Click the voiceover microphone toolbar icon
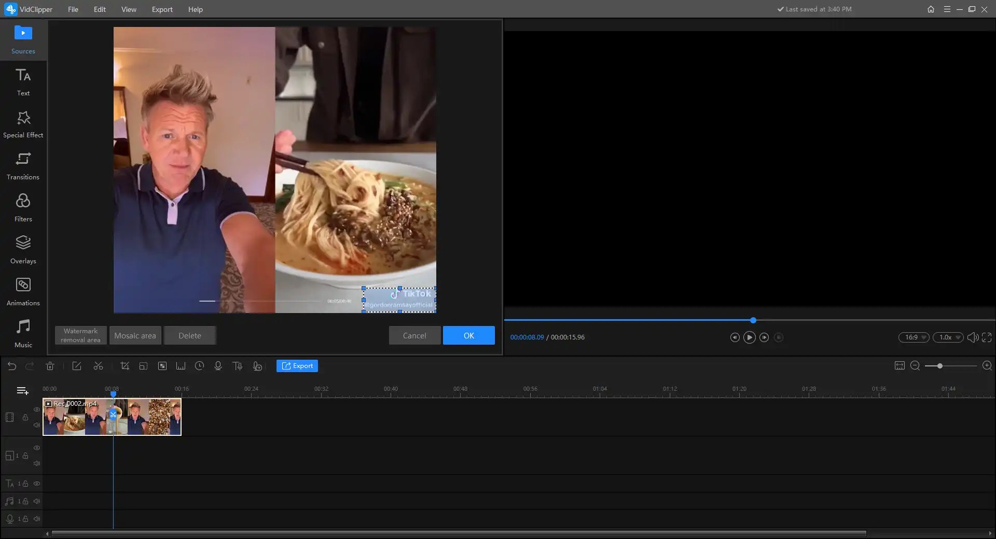This screenshot has height=539, width=996. [218, 366]
